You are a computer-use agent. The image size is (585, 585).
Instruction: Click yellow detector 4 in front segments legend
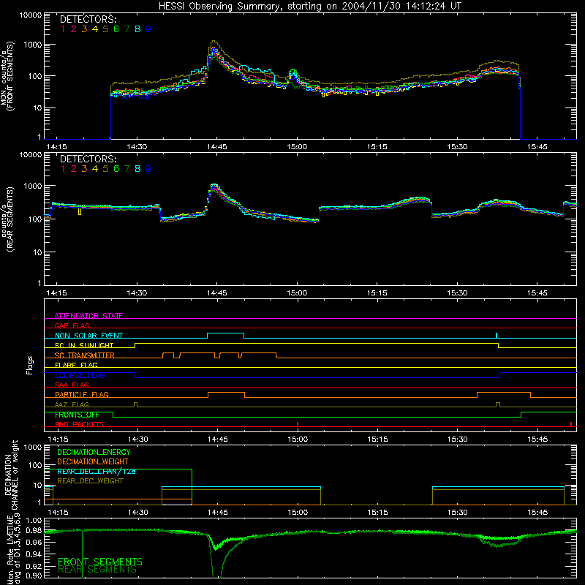click(95, 29)
